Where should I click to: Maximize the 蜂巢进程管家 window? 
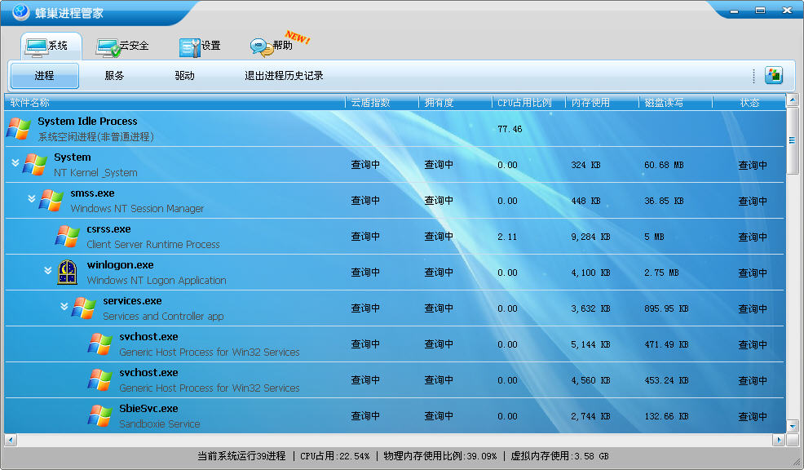click(761, 11)
